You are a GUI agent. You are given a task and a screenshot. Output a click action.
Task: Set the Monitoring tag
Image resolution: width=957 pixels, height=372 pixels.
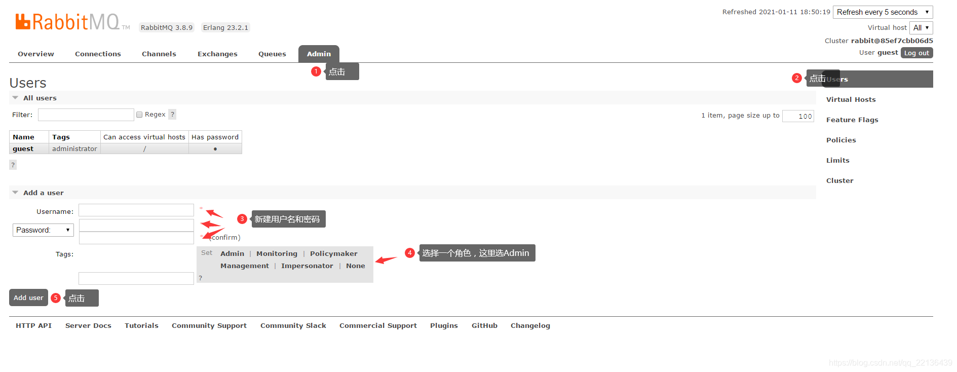277,253
